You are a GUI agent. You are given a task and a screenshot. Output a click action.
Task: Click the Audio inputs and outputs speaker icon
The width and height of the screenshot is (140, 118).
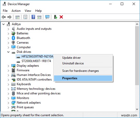point(13,29)
